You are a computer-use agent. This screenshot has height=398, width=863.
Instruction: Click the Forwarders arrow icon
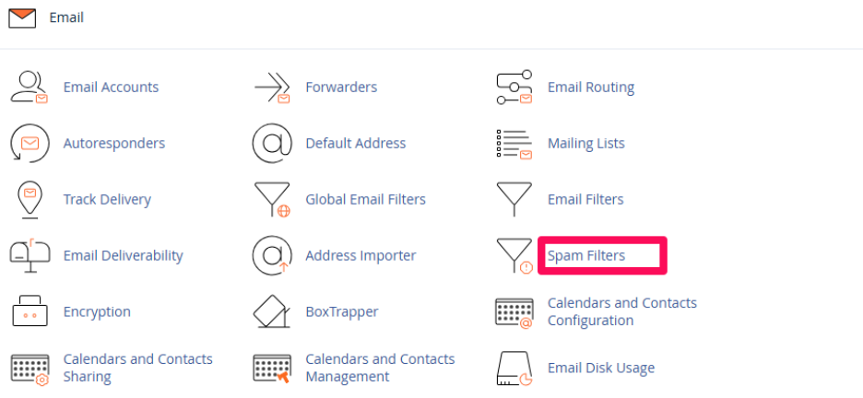pyautogui.click(x=272, y=88)
